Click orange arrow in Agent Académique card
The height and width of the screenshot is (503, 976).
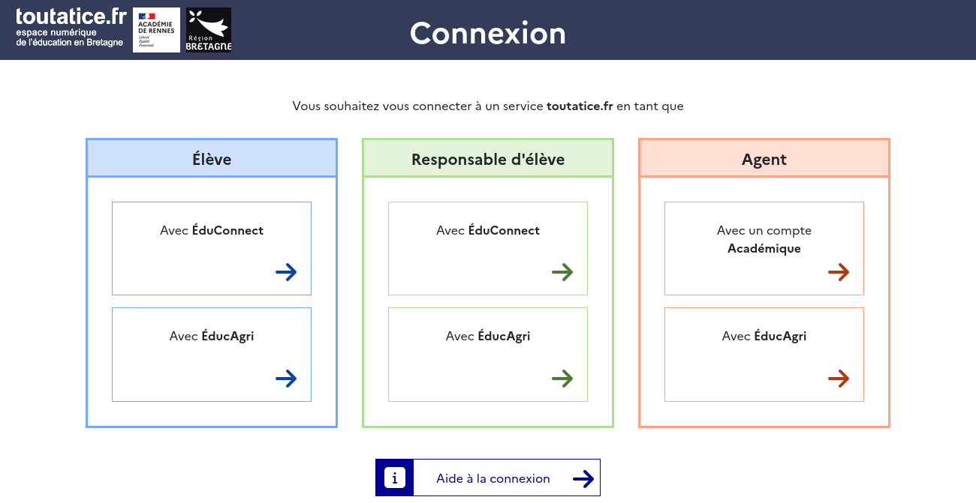(x=839, y=272)
